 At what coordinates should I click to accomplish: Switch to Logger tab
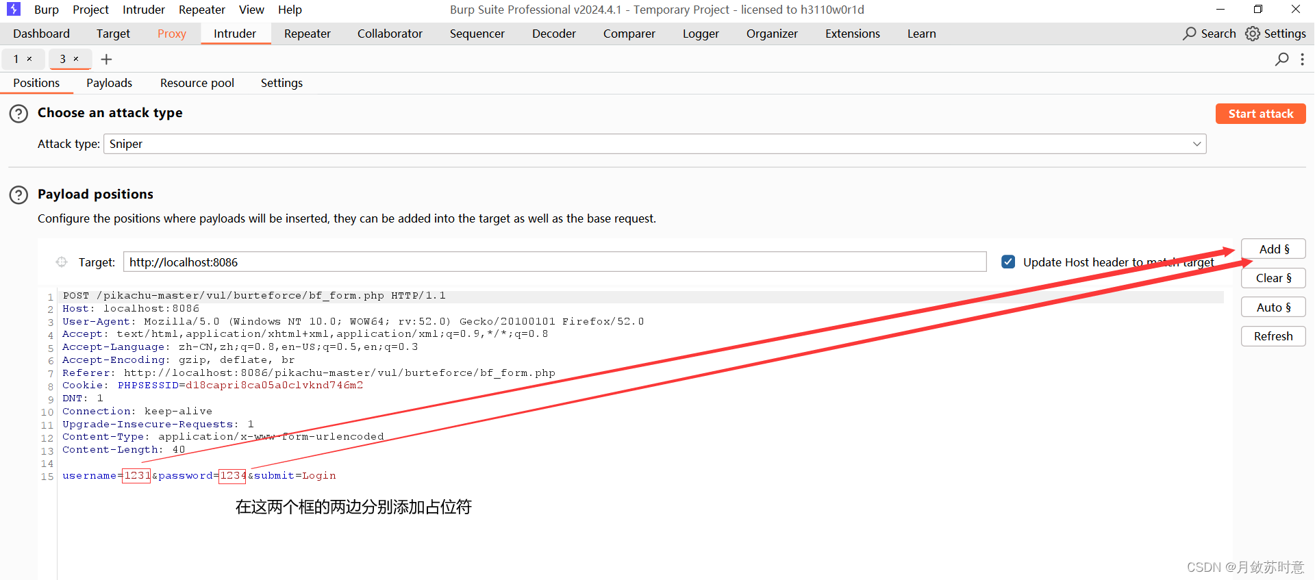click(701, 34)
